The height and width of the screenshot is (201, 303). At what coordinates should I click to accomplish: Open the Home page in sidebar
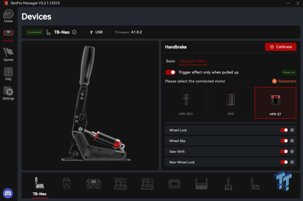(8, 16)
